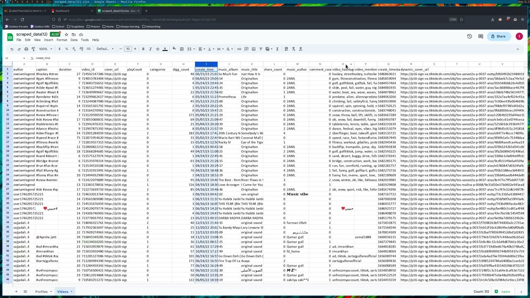530x298 pixels.
Task: Star the scraped_data(12) document
Action: coord(66,34)
